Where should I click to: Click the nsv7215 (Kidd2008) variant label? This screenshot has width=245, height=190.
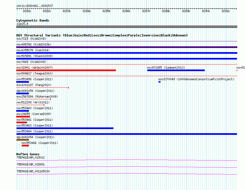click(x=31, y=39)
